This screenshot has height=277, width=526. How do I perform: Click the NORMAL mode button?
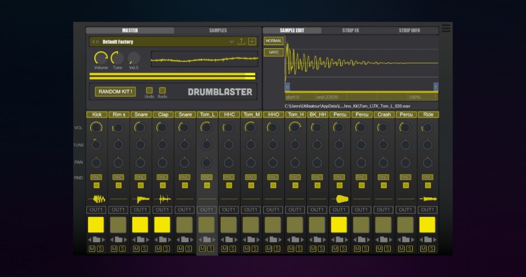point(274,41)
